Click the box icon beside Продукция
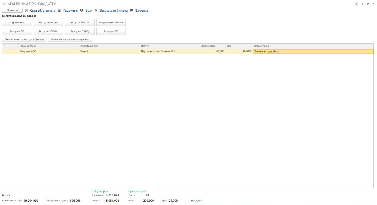 click(x=59, y=10)
